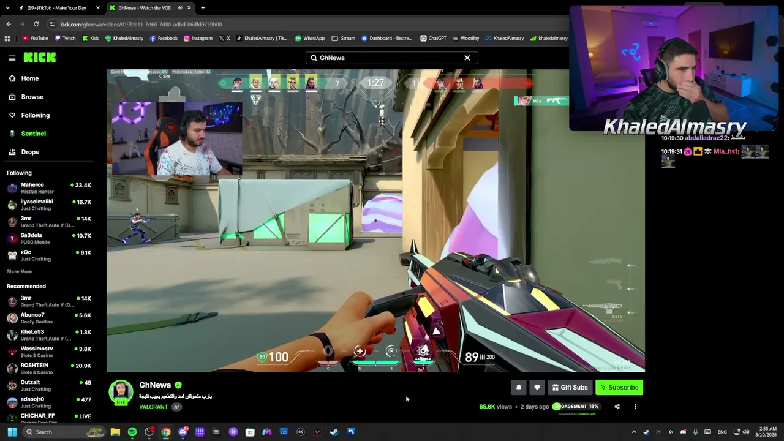The width and height of the screenshot is (784, 441).
Task: Open the WhatsApp bookmark
Action: coord(310,38)
